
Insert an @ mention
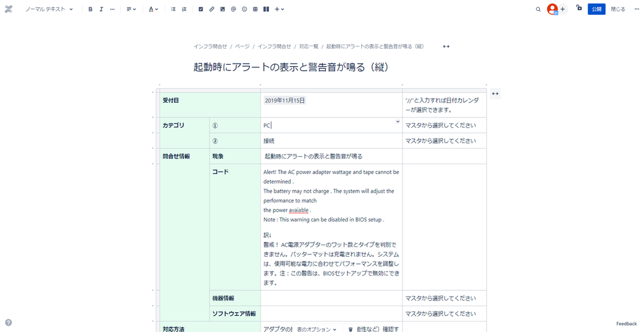click(234, 9)
